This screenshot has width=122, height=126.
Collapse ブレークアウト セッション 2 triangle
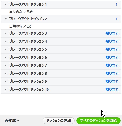[x=6, y=19]
